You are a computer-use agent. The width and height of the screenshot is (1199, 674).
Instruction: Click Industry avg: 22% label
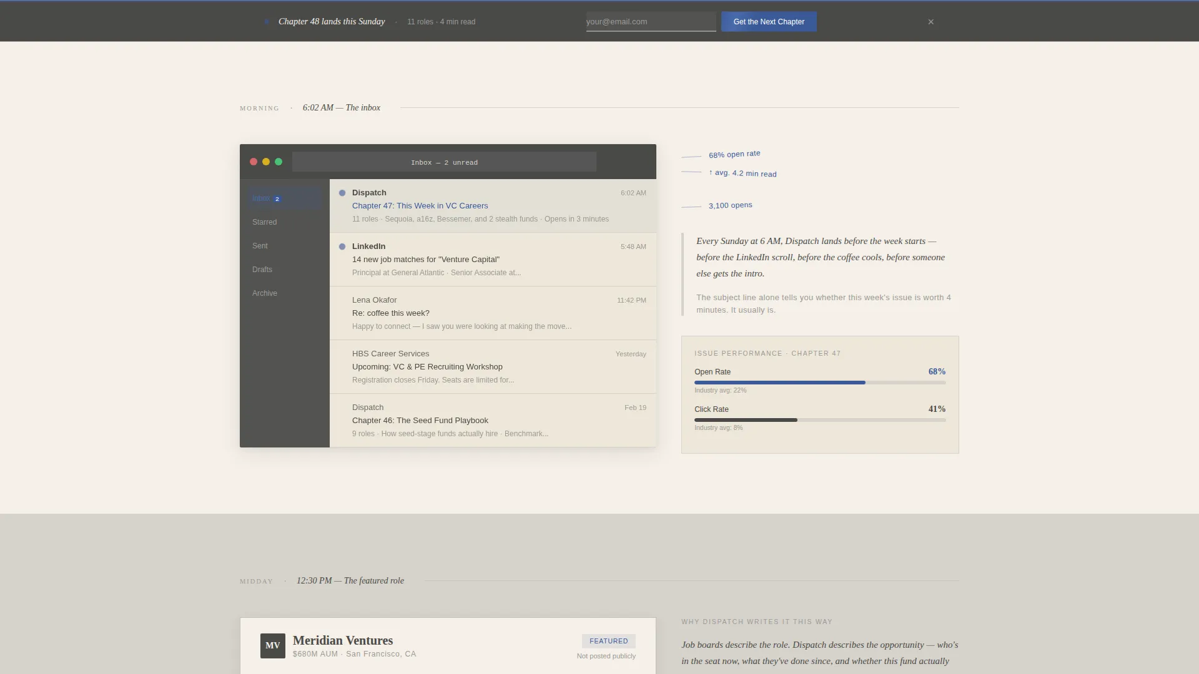[x=720, y=390]
